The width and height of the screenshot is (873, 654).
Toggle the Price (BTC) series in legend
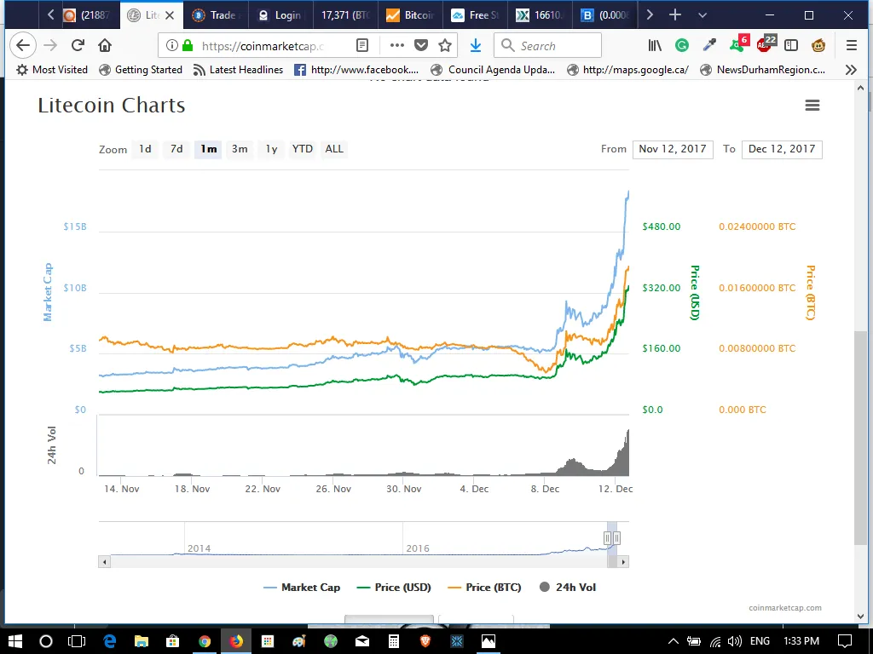[x=484, y=588]
